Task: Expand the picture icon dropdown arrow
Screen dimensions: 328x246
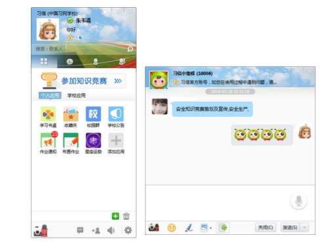Action: coord(211,228)
